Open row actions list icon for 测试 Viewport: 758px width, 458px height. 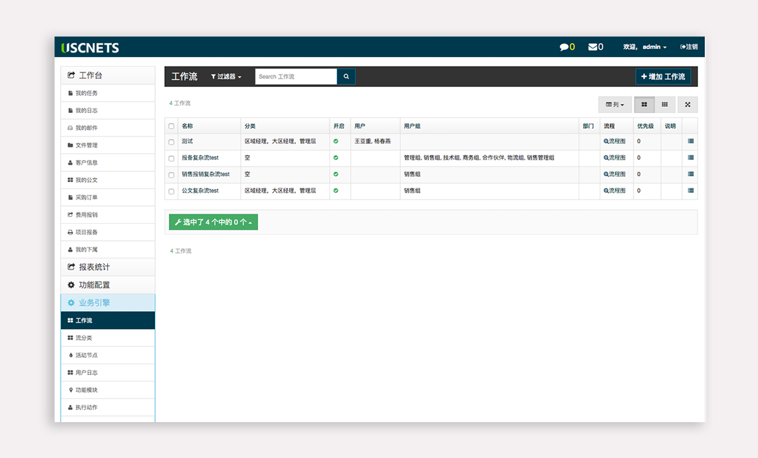pos(690,141)
